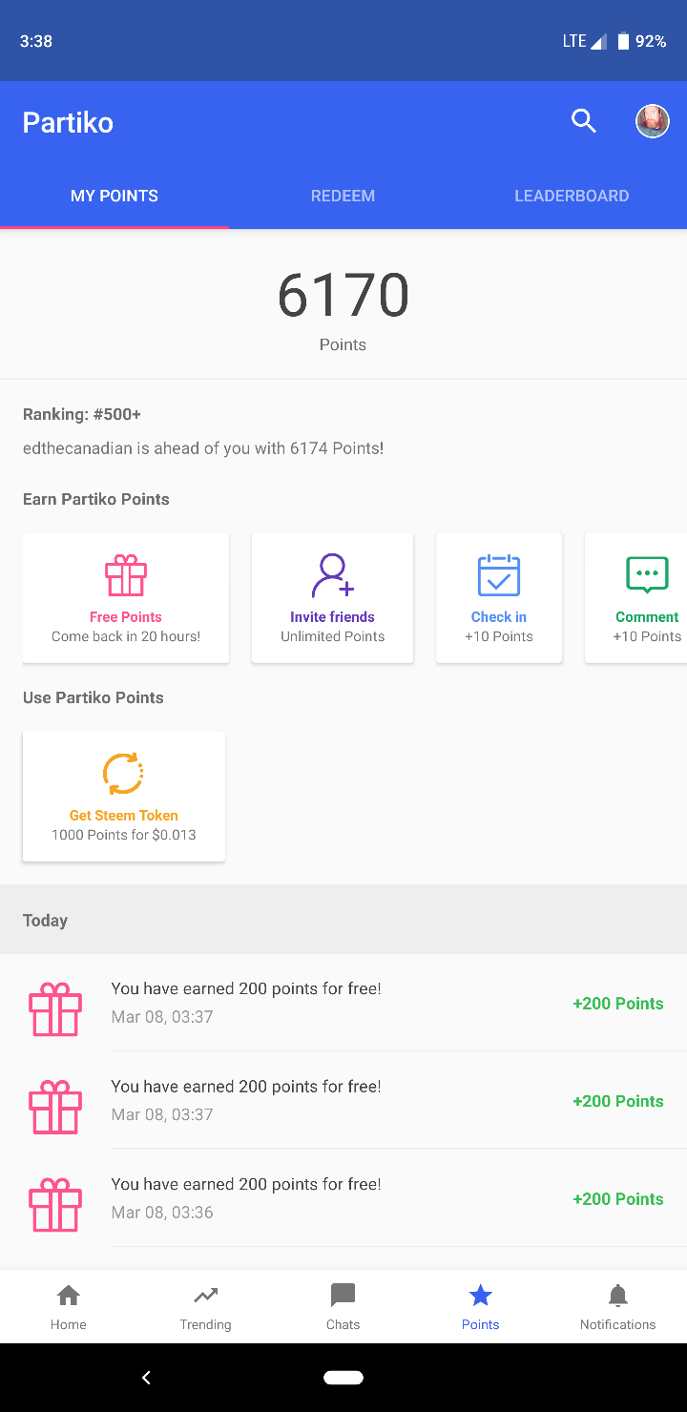The width and height of the screenshot is (687, 1412).
Task: Open Trending in bottom navigation
Action: (206, 1307)
